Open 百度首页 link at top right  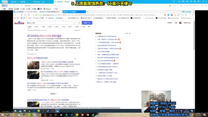pos(170,23)
